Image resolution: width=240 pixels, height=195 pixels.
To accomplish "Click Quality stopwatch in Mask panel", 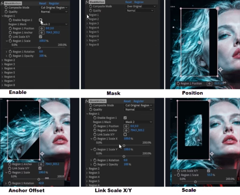I will click(x=91, y=10).
